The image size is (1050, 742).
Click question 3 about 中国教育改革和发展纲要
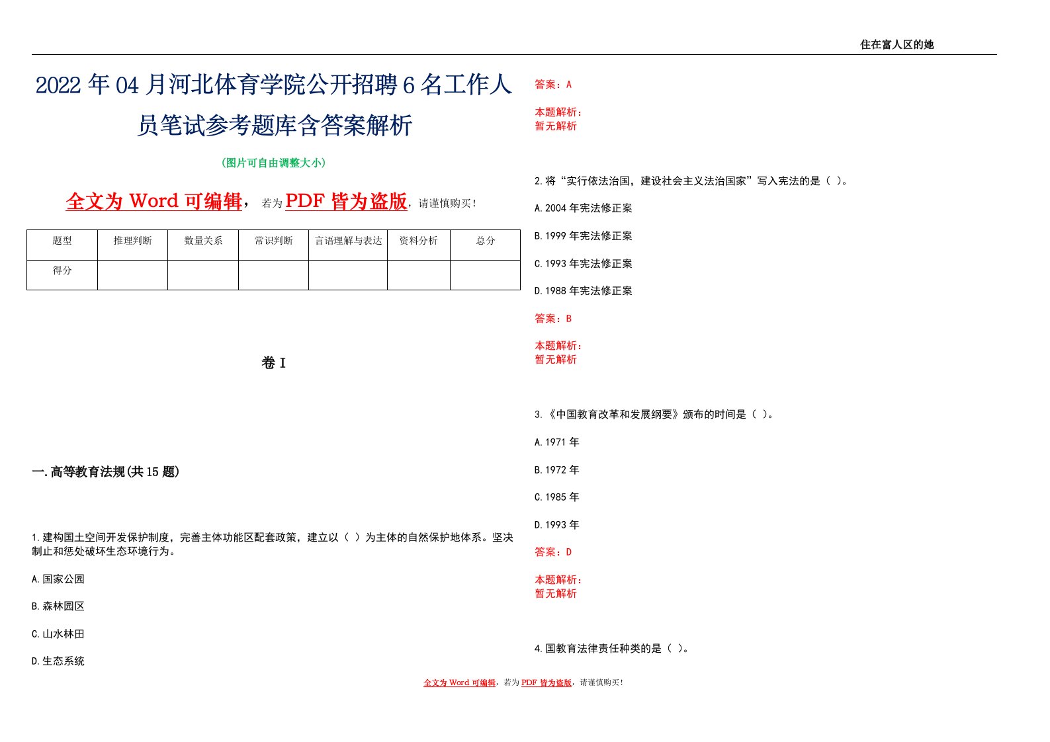654,414
